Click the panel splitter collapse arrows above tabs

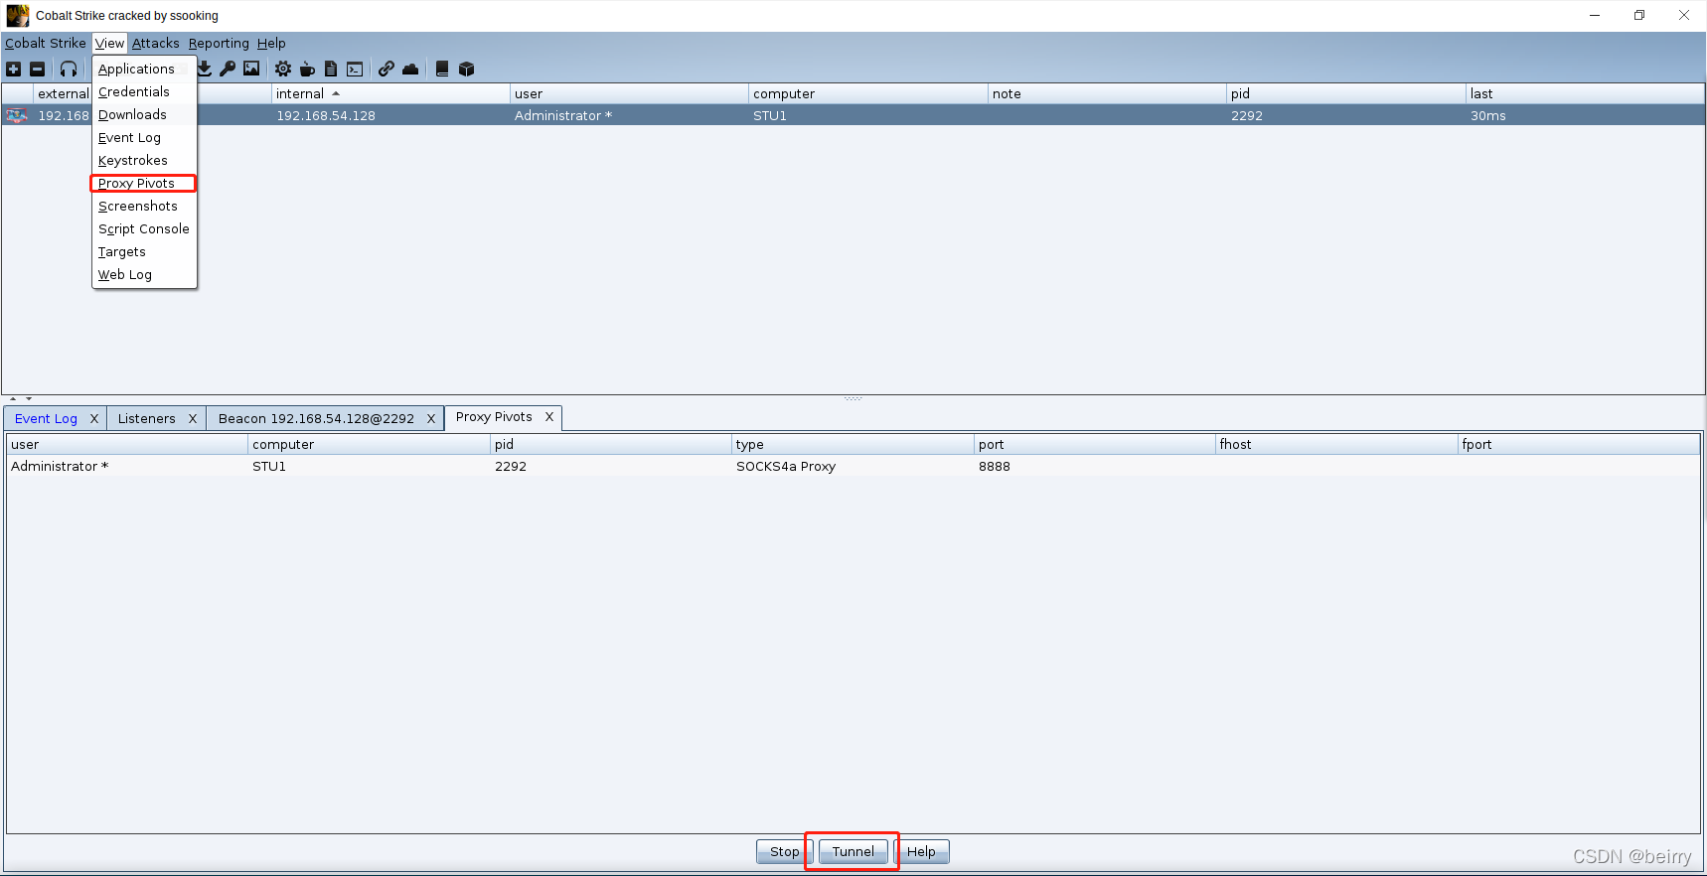(21, 398)
